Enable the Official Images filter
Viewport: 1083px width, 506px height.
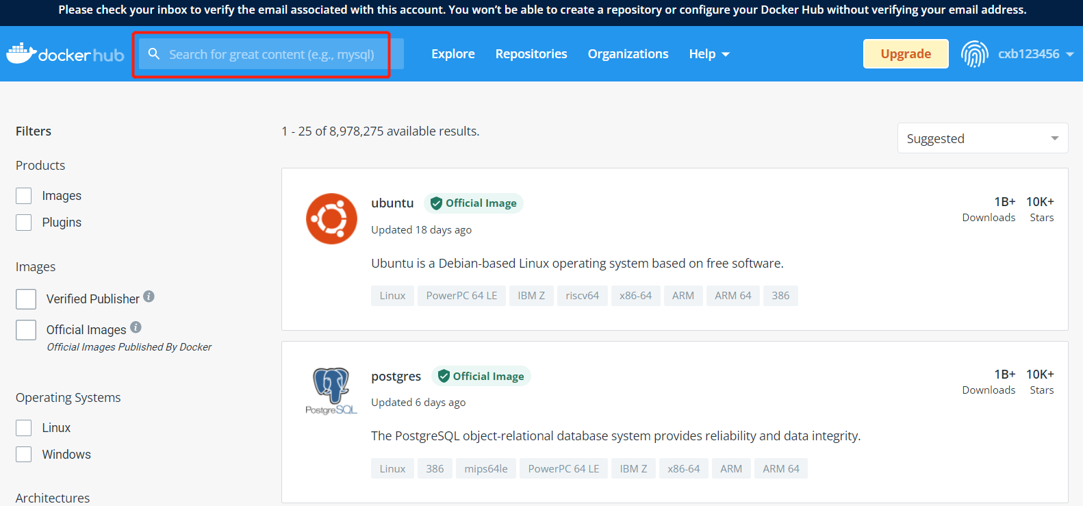coord(26,330)
